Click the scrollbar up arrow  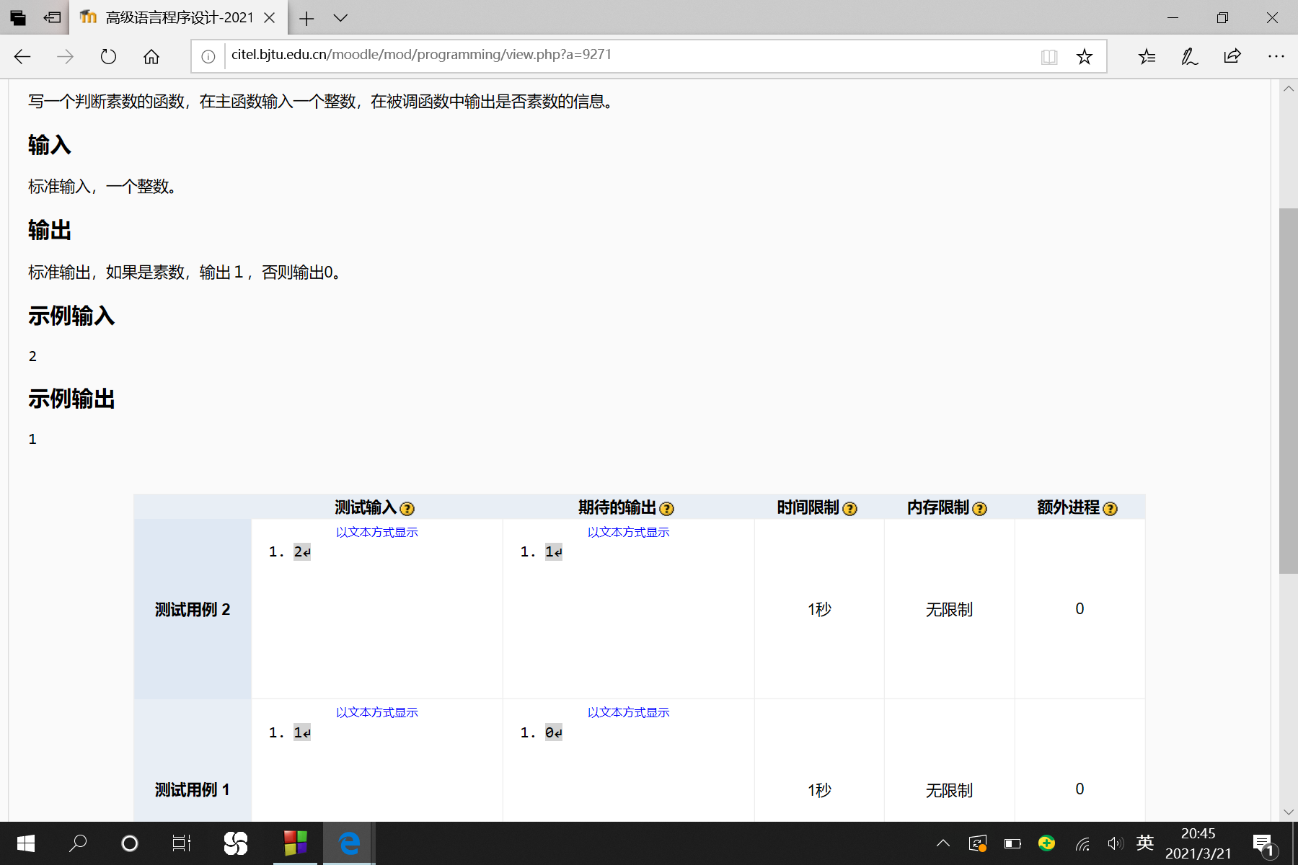point(1288,89)
